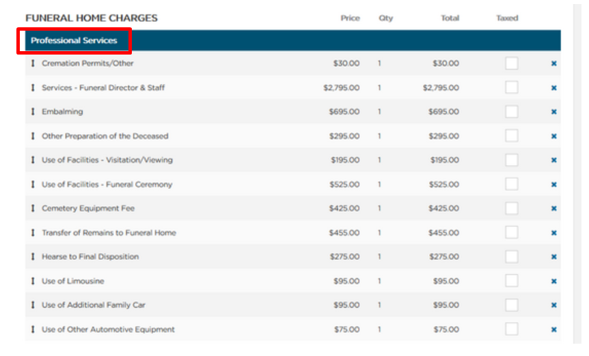Screen dimensions: 589x356
Task: Click the $455.00 price for Transfer of Remains
Action: (x=344, y=233)
